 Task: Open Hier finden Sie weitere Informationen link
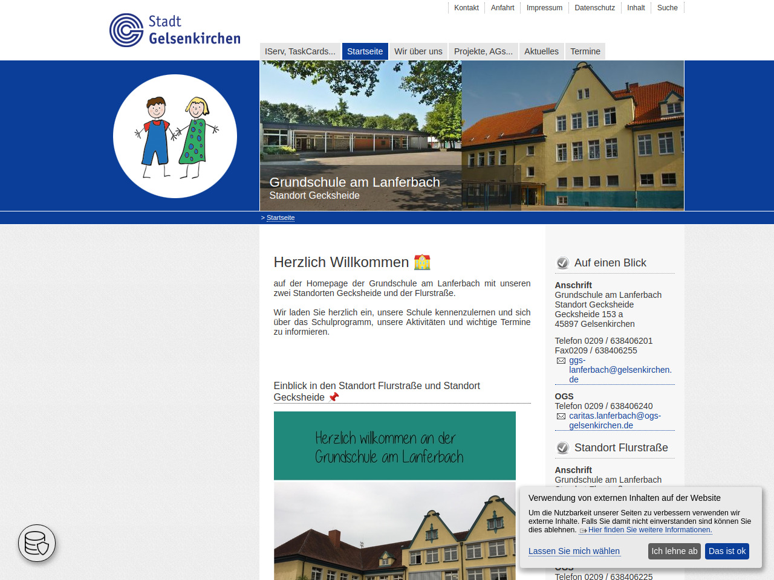coord(649,530)
